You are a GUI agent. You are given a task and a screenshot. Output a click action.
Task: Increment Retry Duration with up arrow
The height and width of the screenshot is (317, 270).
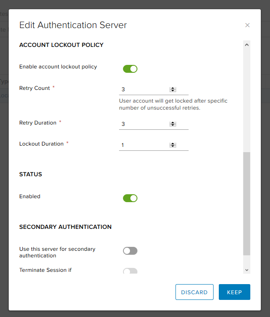(173, 122)
